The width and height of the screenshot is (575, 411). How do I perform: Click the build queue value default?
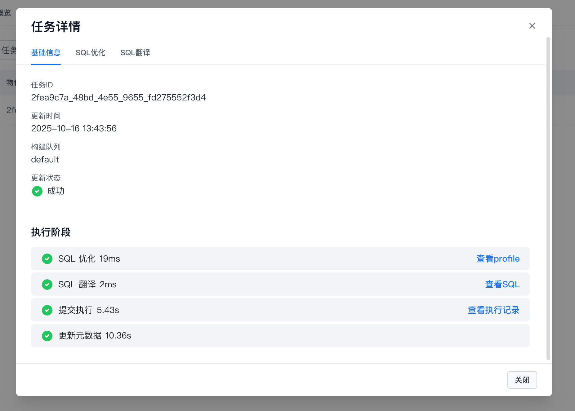(45, 160)
